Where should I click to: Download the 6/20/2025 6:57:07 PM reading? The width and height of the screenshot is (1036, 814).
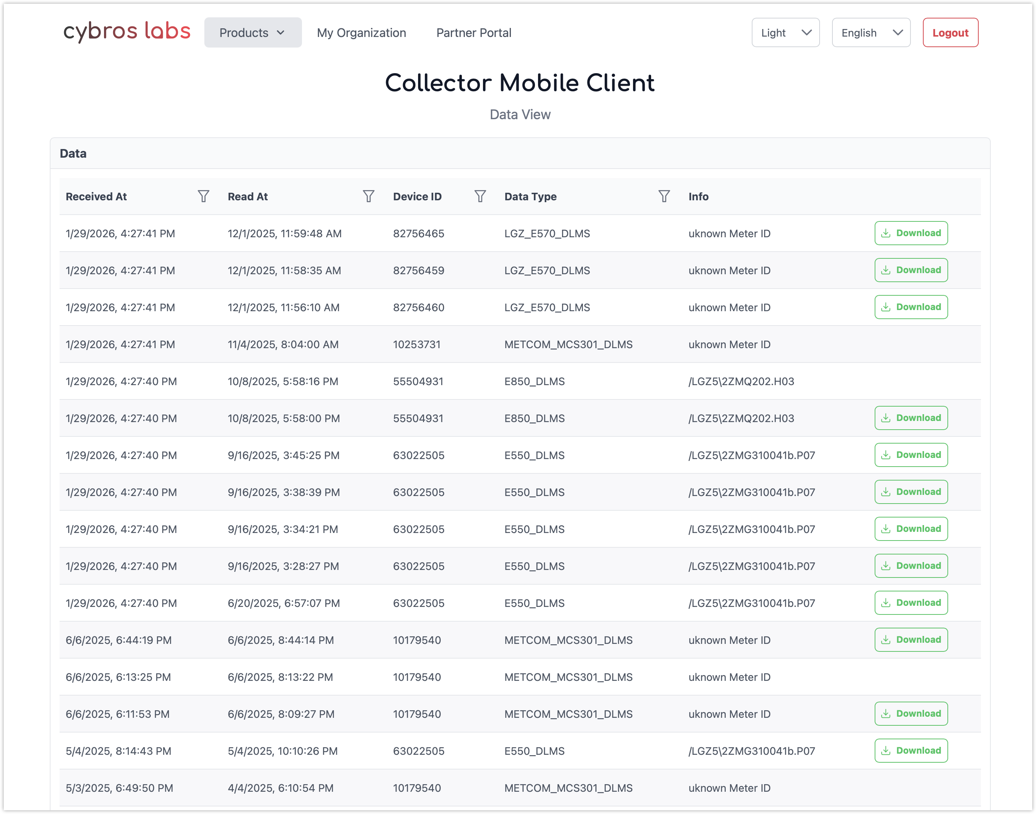click(x=911, y=603)
